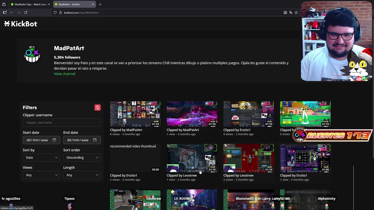Expand the Views filter dropdown
Screen dimensions: 374x210
click(x=41, y=175)
